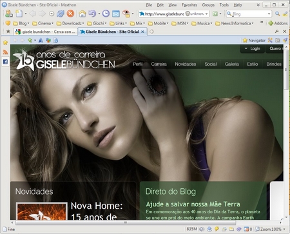Open the history clock icon
This screenshot has width=290, height=234.
click(x=106, y=14)
